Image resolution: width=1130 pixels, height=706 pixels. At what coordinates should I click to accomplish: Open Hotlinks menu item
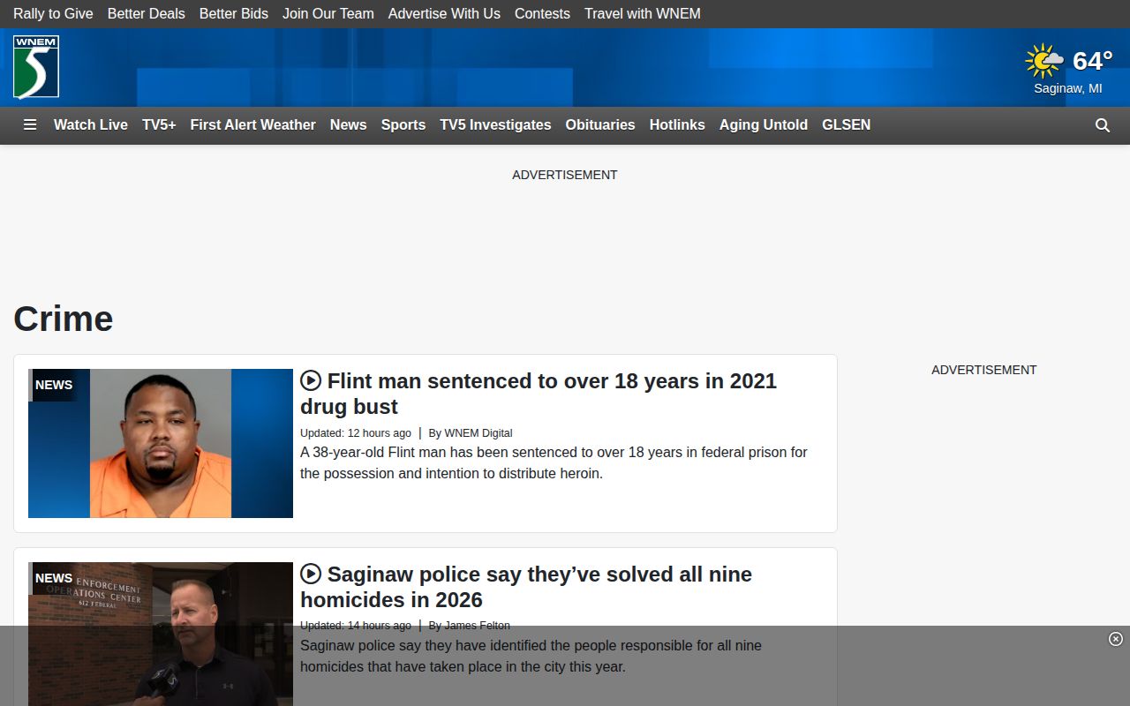677,124
